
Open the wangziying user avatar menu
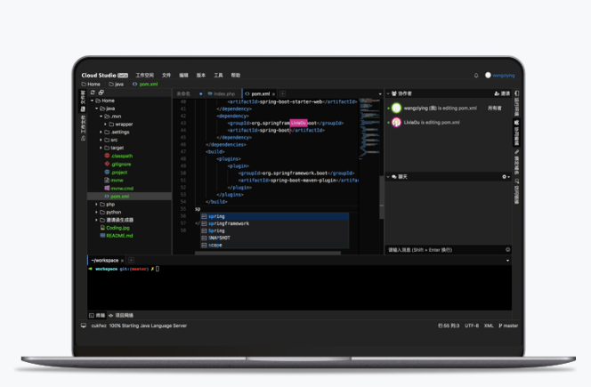click(x=488, y=75)
